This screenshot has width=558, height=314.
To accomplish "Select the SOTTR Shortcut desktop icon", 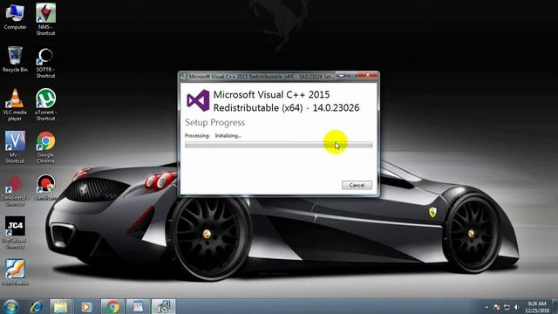I will tap(45, 63).
